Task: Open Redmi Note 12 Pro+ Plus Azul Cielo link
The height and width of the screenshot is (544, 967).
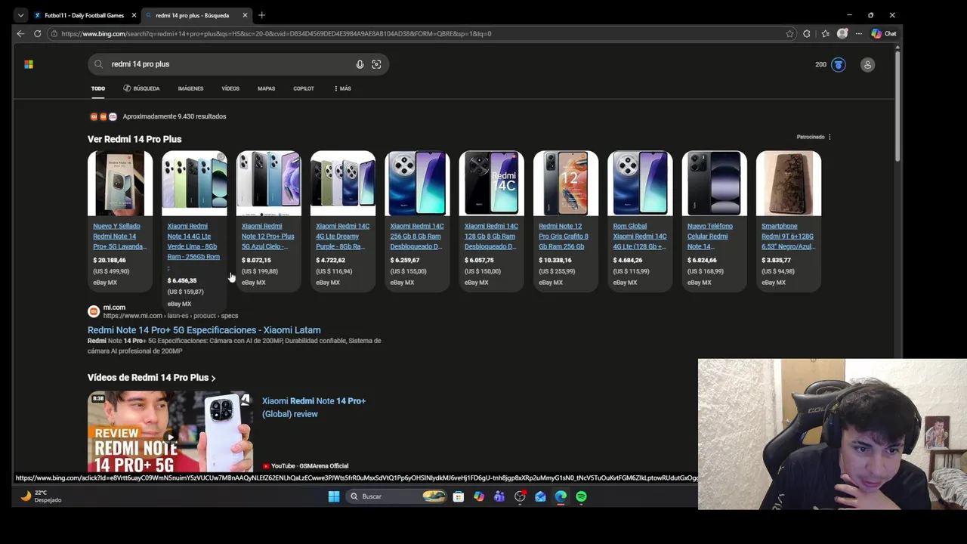Action: click(267, 236)
